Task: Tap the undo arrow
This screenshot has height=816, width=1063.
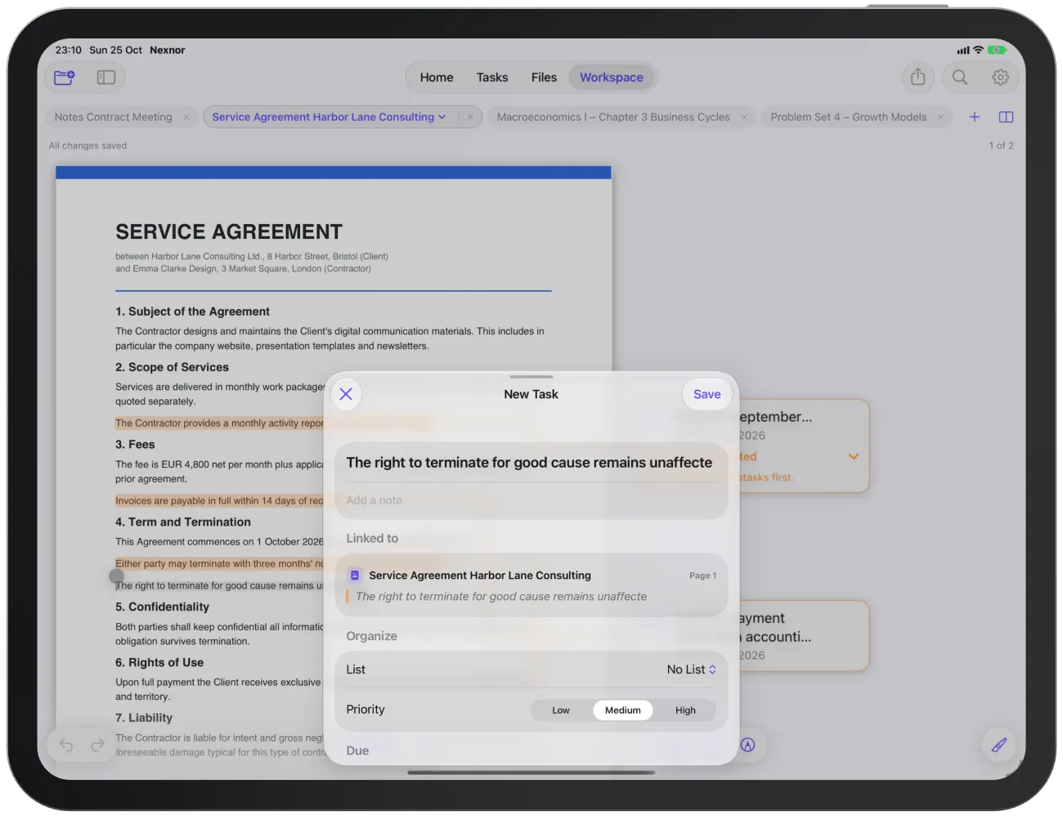Action: [66, 745]
